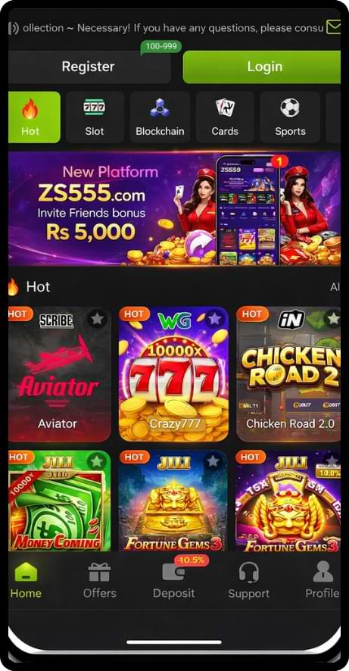Screen dimensions: 349x671
Task: Favorite the middle Fortune Gems 3 game
Action: click(213, 461)
